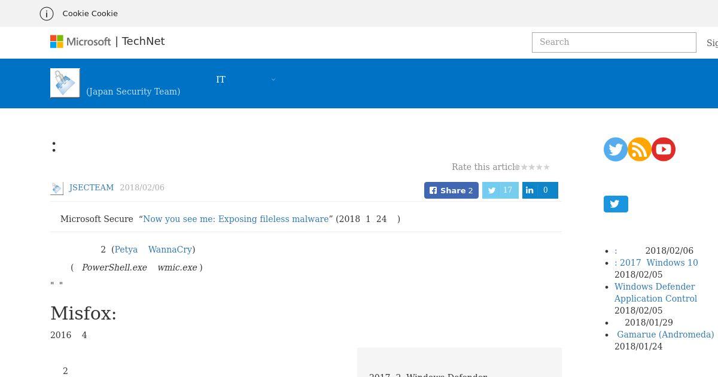Open sidebar post 'Windows Defender Application Control'

[x=655, y=293]
